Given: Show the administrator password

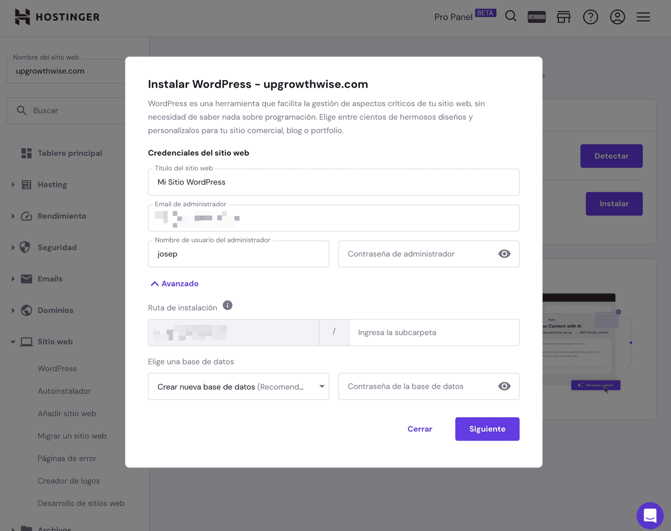Looking at the screenshot, I should (x=504, y=254).
